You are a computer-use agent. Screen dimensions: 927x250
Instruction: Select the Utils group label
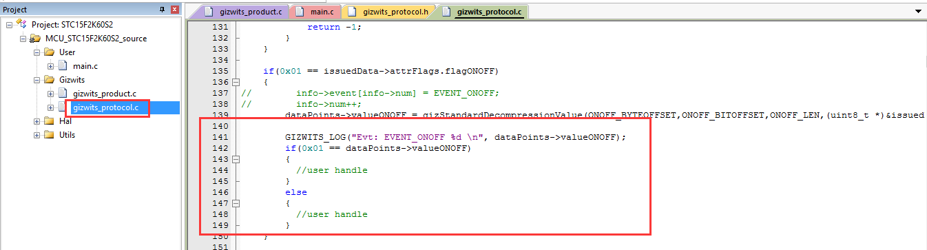[67, 135]
